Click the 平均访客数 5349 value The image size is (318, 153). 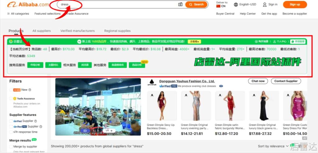click(x=31, y=56)
